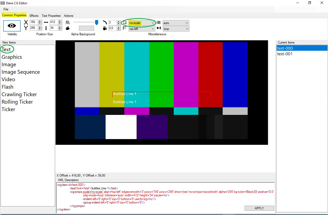The image size is (328, 215).
Task: Switch to the Effects tab
Action: point(34,16)
